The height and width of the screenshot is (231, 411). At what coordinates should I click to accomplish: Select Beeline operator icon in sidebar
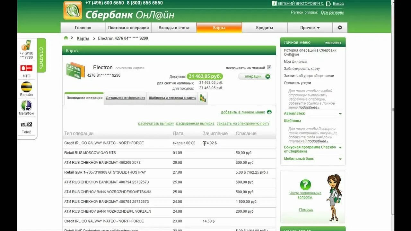coord(26,87)
